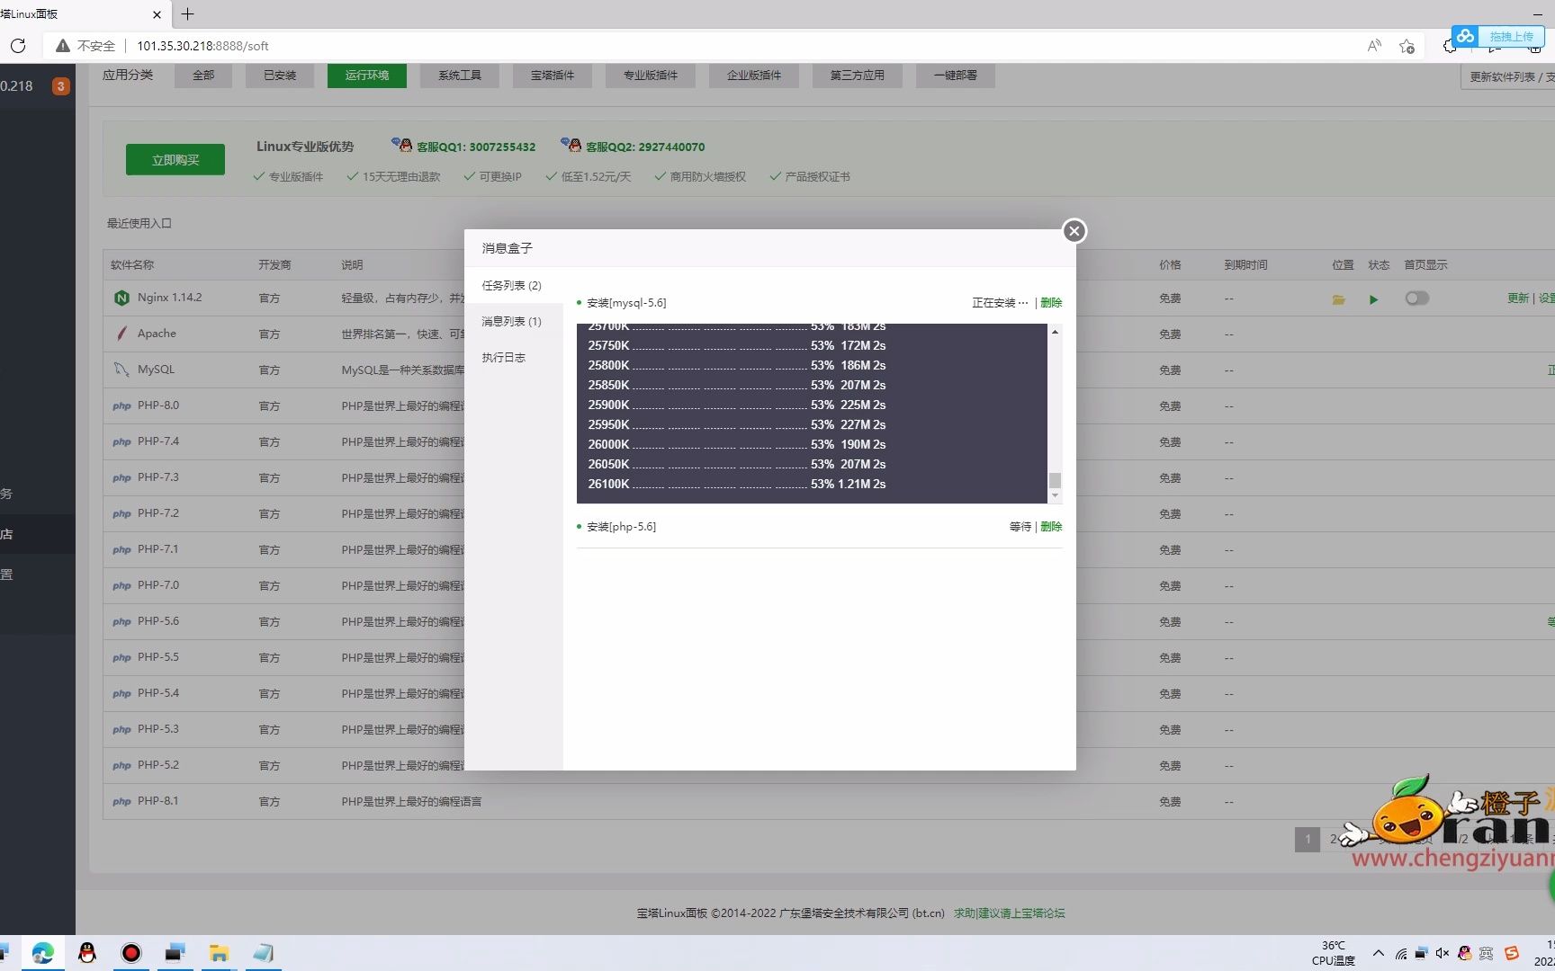Screen dimensions: 1555x971
Task: Open the file explorer taskbar icon
Action: [x=219, y=953]
